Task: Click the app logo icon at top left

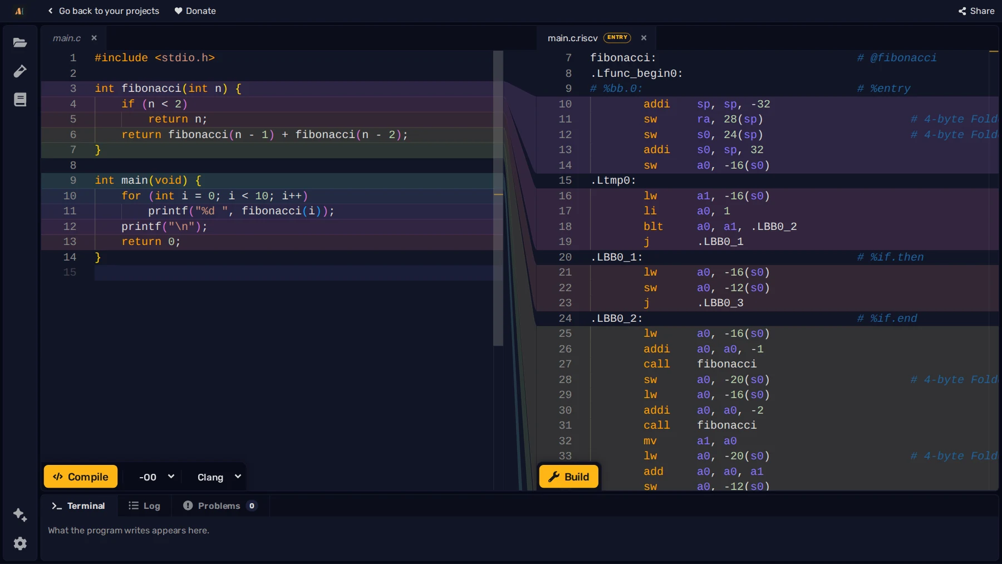Action: click(x=19, y=11)
